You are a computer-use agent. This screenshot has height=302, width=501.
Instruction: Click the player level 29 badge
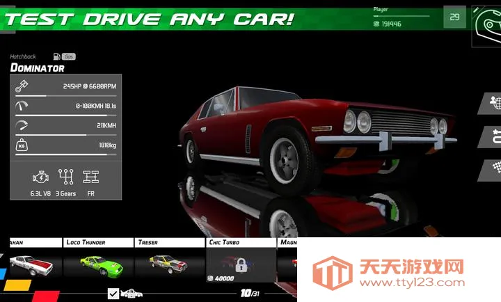pyautogui.click(x=454, y=17)
